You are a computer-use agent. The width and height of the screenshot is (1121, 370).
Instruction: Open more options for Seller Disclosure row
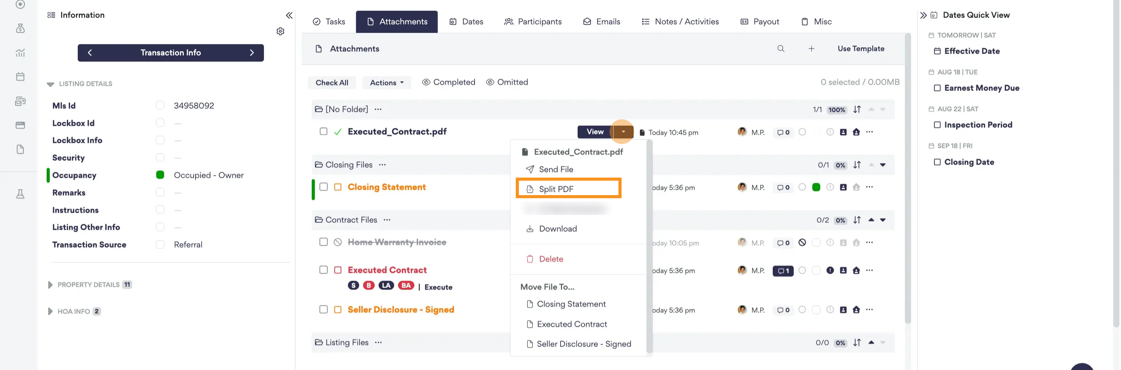[869, 309]
